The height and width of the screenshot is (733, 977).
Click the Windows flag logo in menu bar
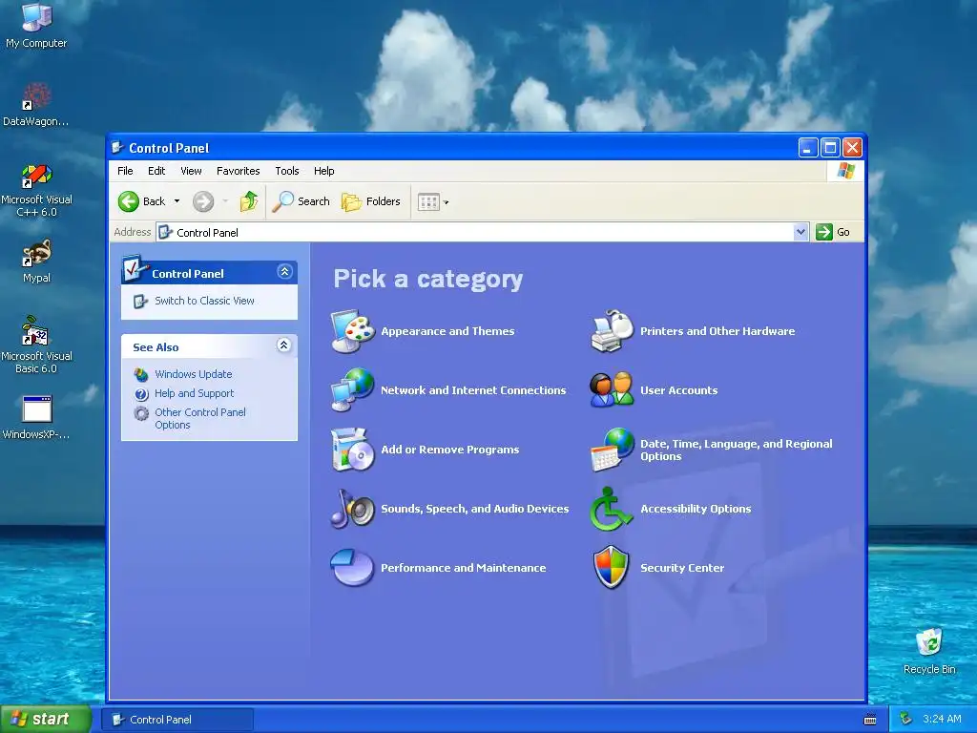point(845,171)
